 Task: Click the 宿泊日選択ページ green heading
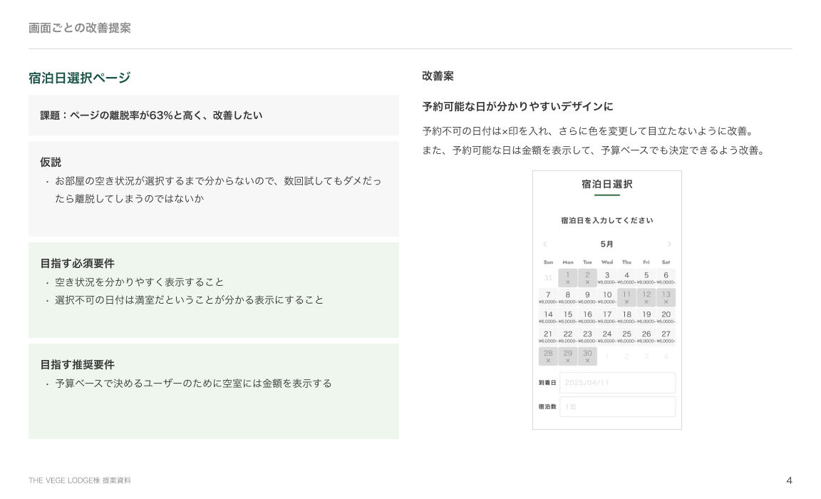click(79, 78)
